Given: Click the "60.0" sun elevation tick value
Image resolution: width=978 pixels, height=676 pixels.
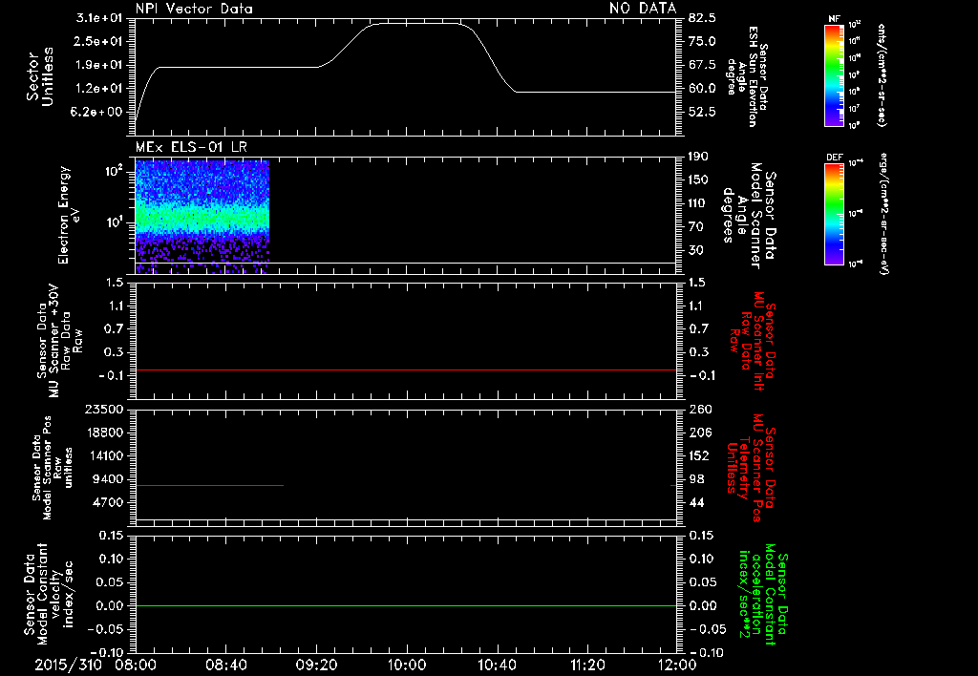Looking at the screenshot, I should point(702,89).
